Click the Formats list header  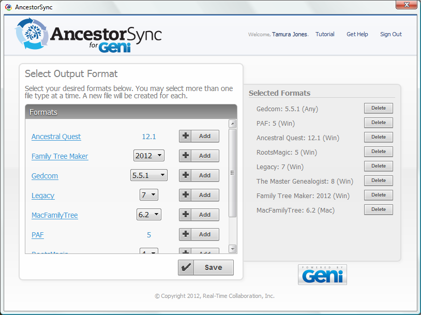point(131,112)
